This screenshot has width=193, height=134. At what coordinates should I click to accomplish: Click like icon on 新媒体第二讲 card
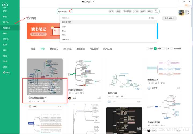(x=157, y=83)
